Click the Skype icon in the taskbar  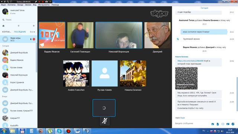59,131
